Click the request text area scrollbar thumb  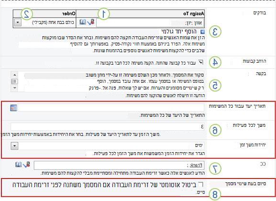[15, 81]
